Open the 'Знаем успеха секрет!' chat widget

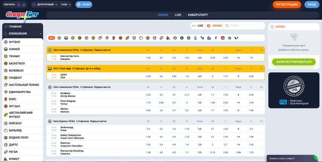(x=292, y=158)
